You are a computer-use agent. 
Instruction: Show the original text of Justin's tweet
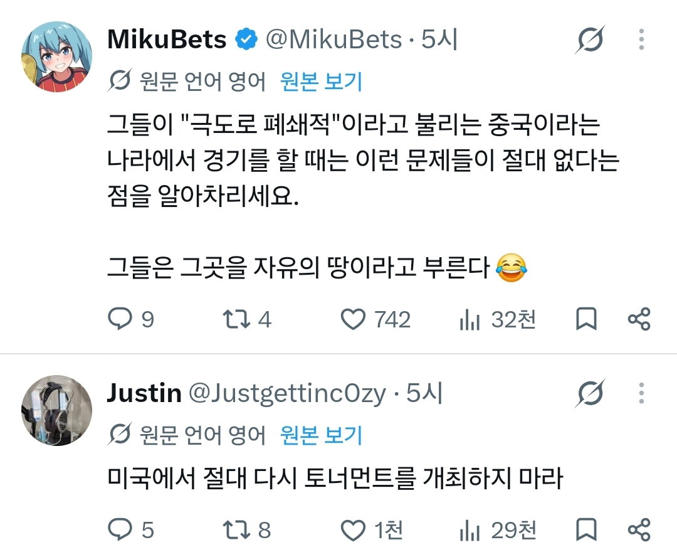click(321, 435)
